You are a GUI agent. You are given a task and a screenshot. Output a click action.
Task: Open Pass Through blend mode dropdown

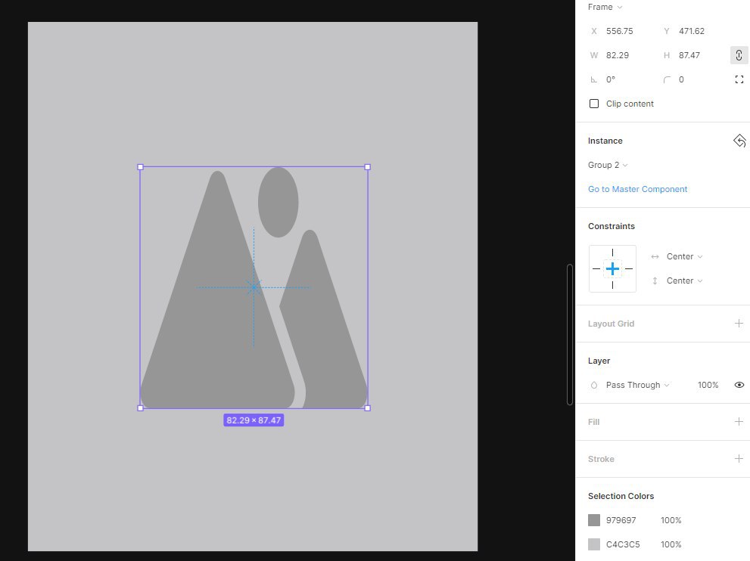[x=637, y=385]
